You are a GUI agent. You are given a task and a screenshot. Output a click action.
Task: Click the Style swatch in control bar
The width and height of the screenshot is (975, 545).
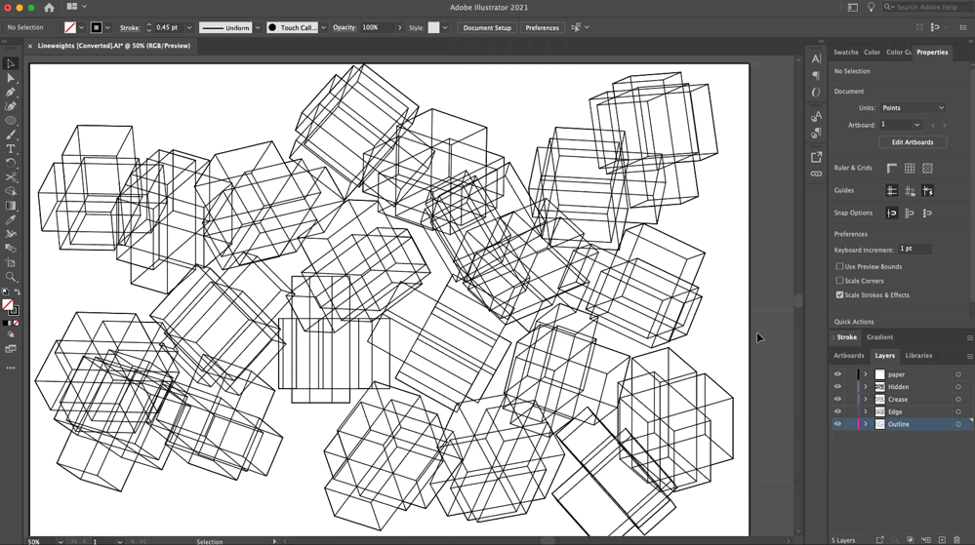point(433,28)
